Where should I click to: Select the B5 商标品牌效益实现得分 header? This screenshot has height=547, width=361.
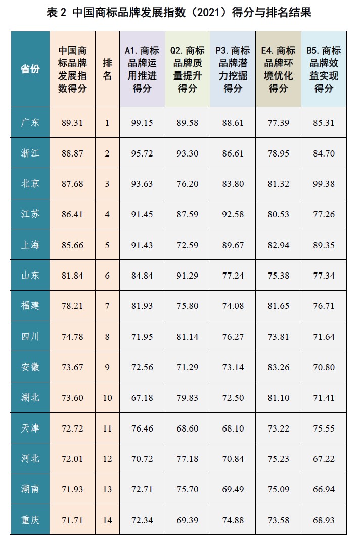click(x=324, y=69)
